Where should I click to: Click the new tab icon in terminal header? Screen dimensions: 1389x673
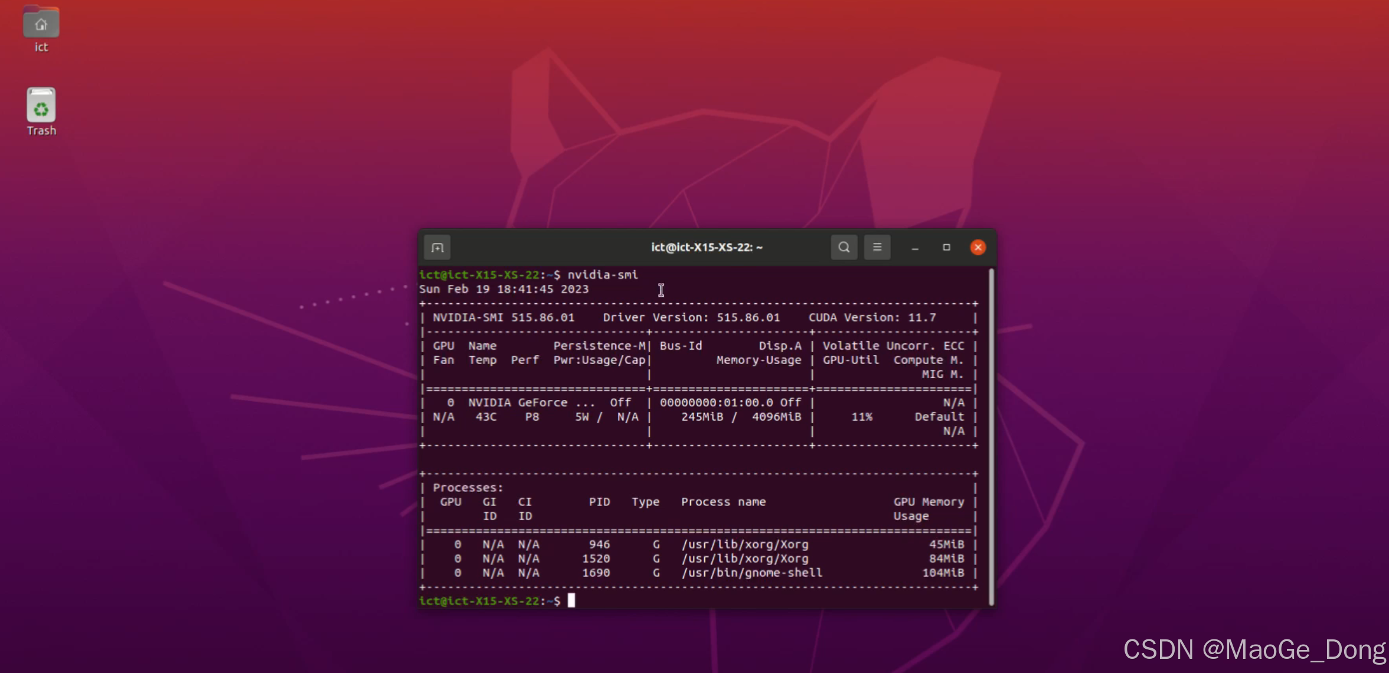(x=437, y=247)
